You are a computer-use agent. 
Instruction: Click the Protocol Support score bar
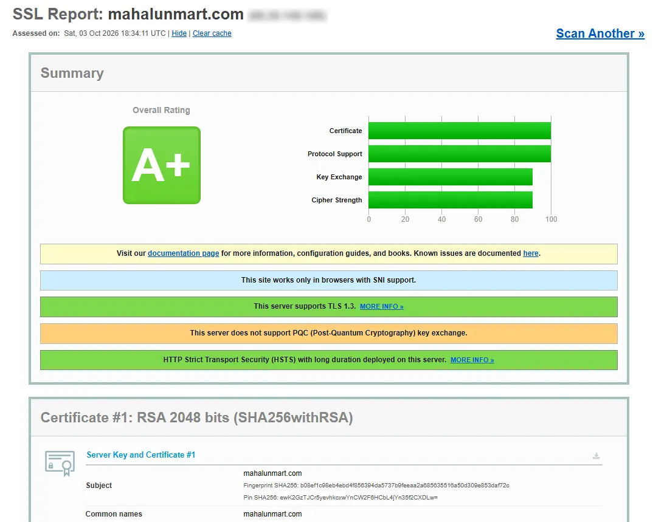coord(460,154)
